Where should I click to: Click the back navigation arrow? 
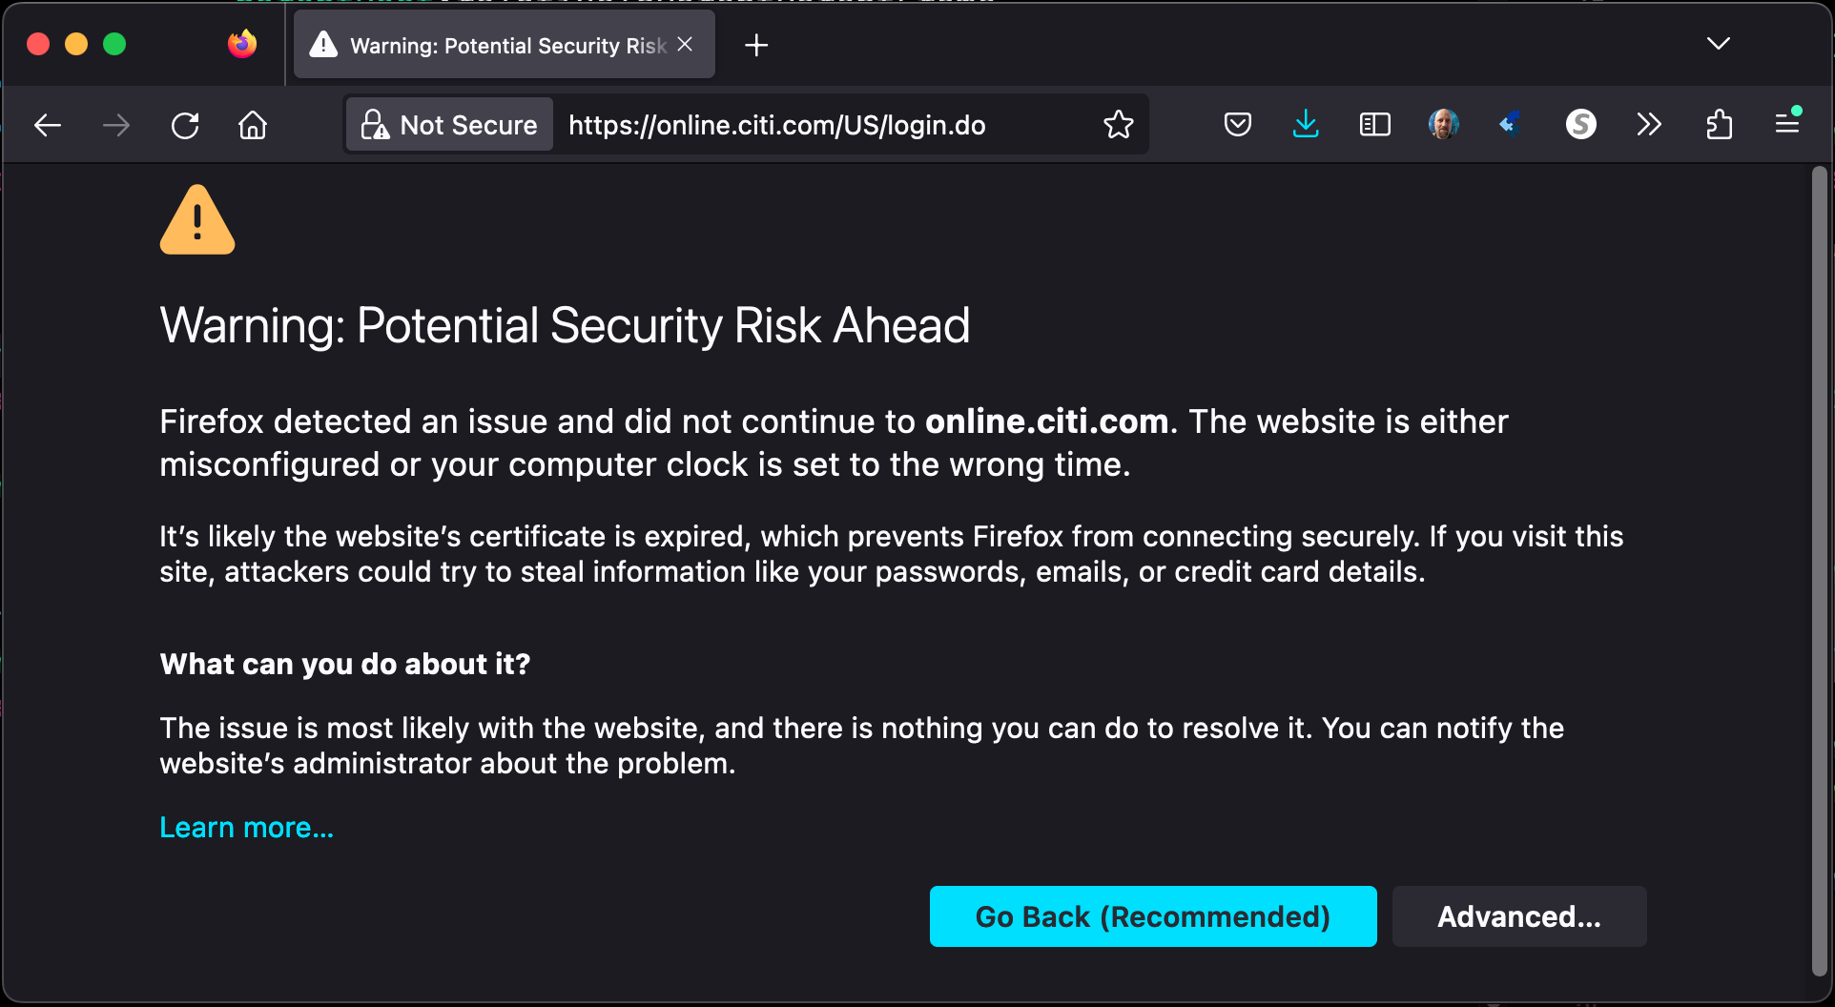(48, 125)
